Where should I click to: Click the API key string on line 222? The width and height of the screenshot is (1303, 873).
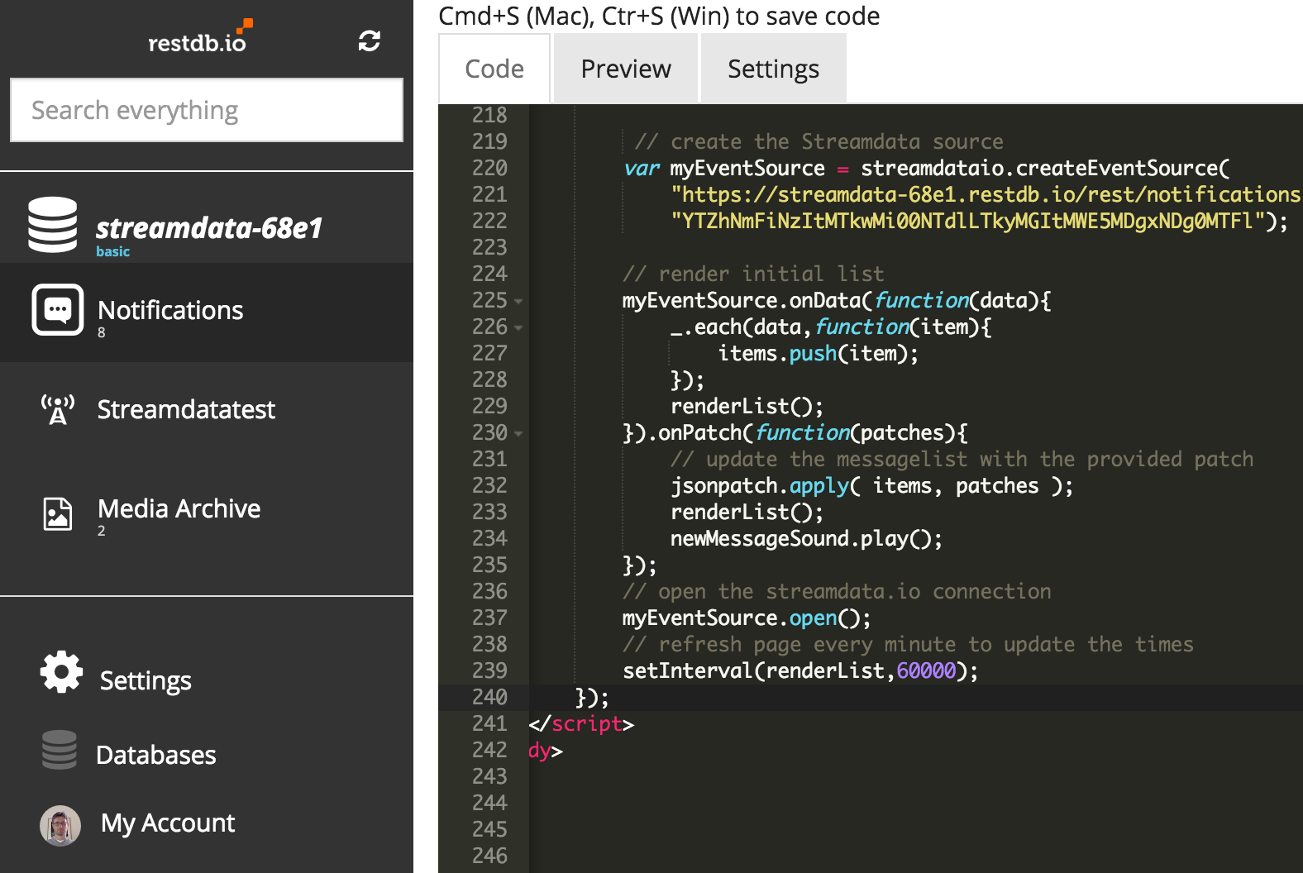[980, 221]
